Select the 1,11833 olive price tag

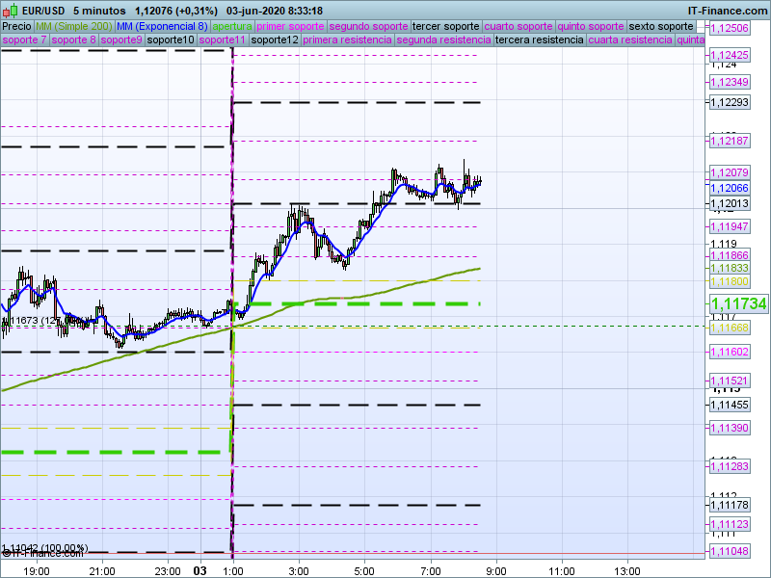coord(730,268)
